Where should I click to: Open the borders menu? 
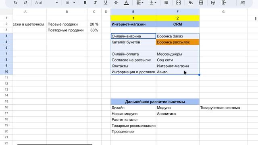tap(201, 3)
